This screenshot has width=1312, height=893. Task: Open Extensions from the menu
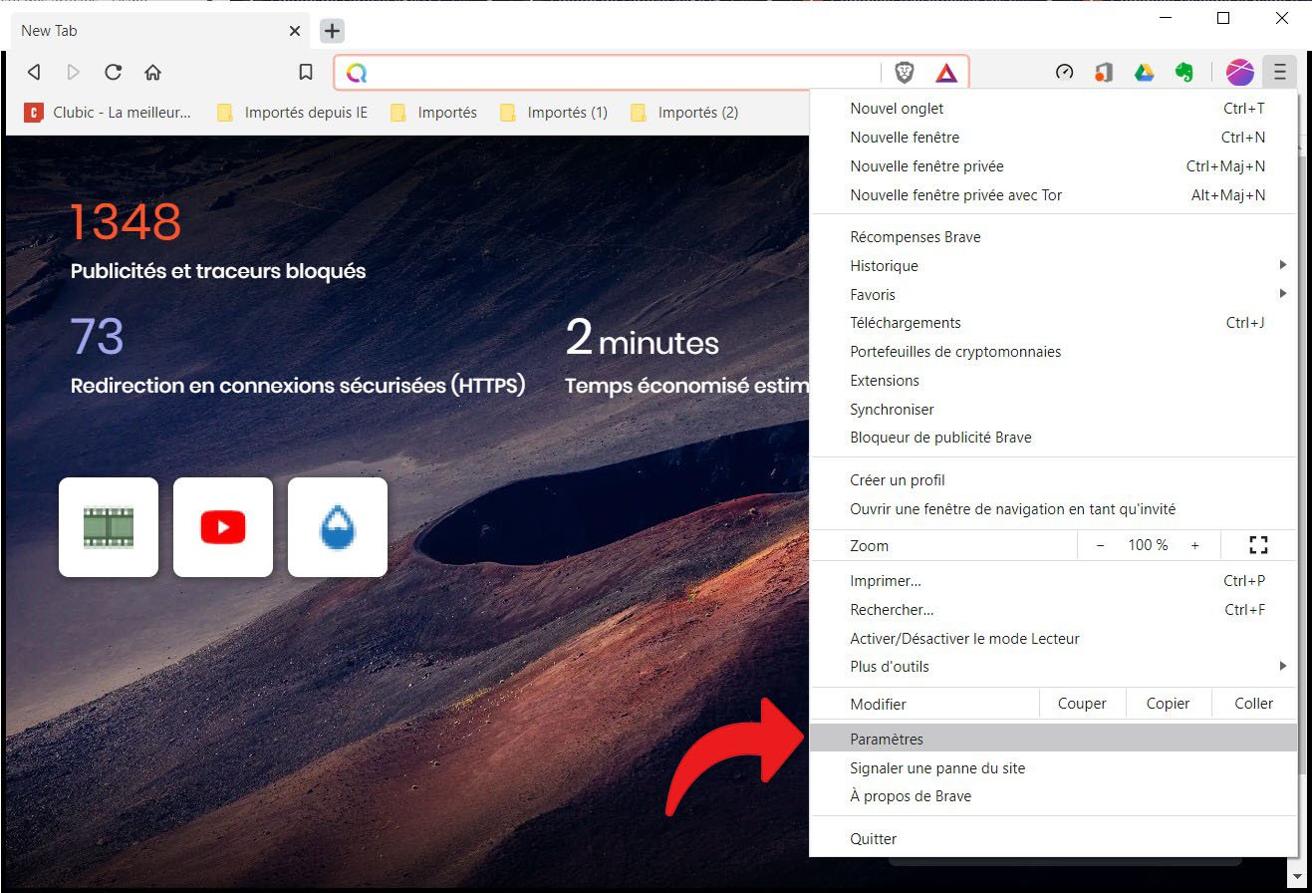1054,381
